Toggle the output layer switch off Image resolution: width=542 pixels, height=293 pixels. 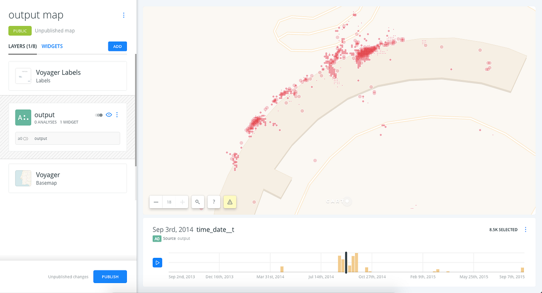(99, 114)
